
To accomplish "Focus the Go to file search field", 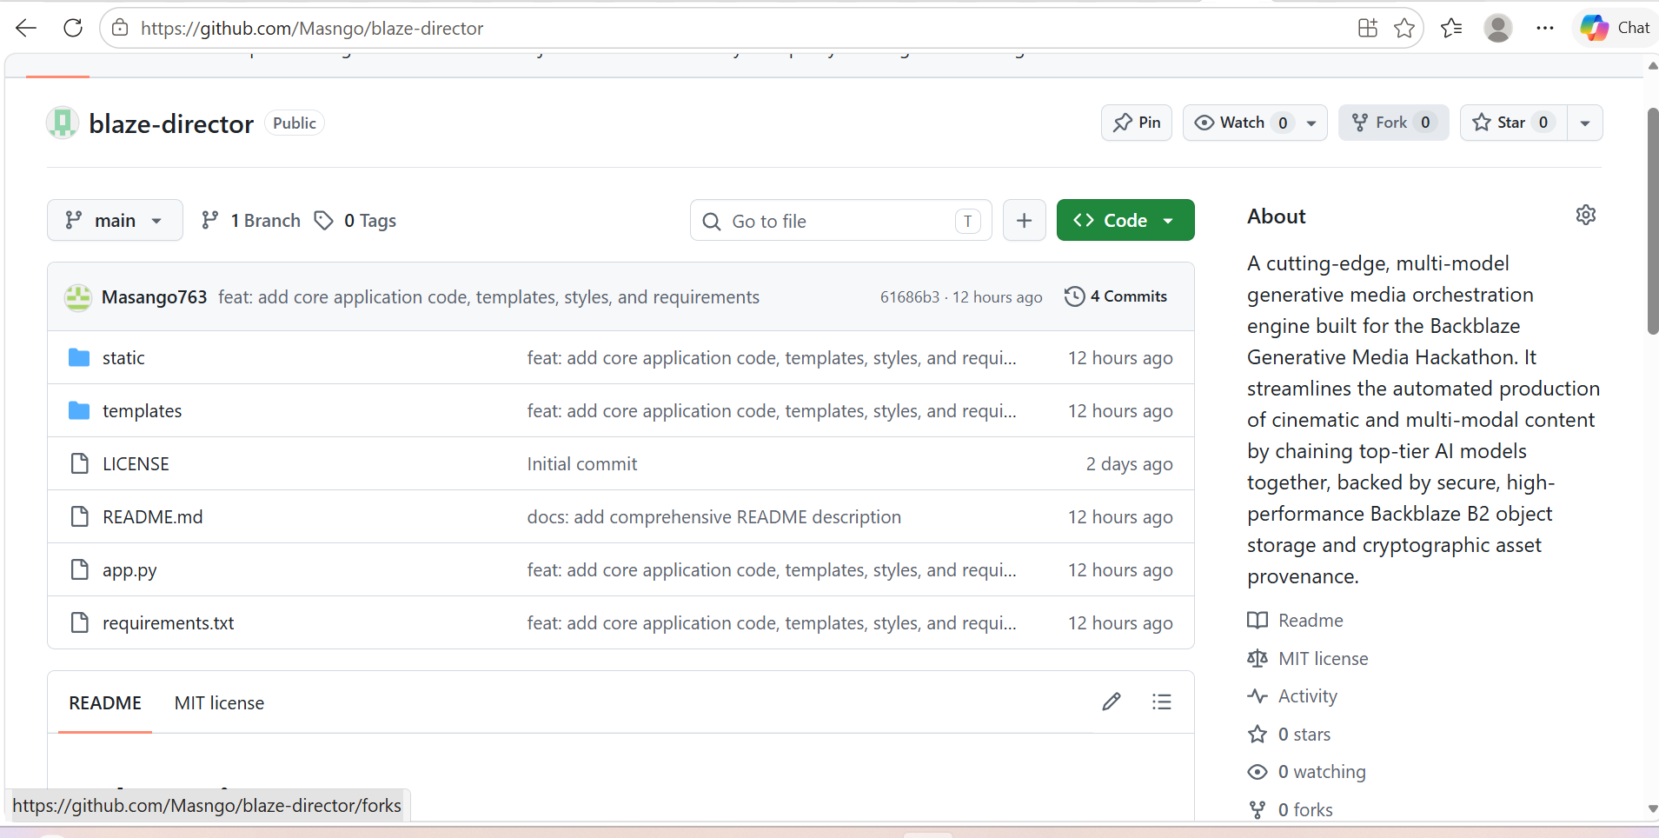I will tap(840, 221).
